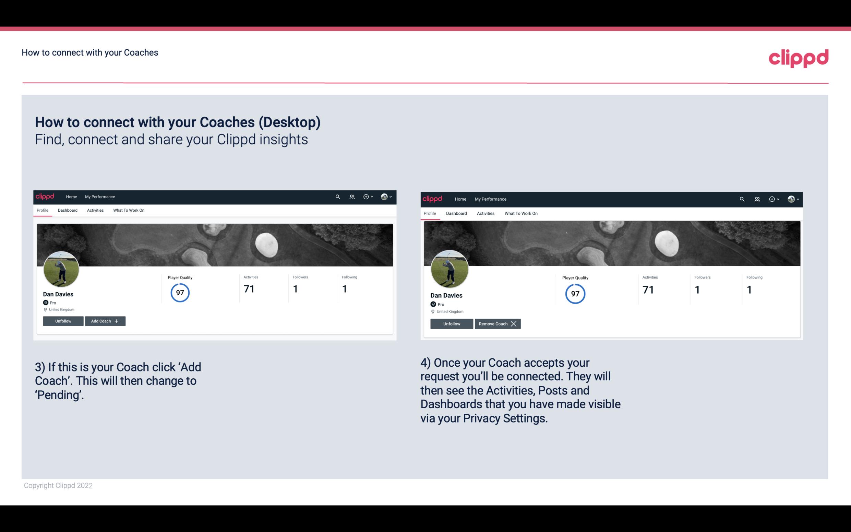Click the 'Unfollow' button on right profile

(x=452, y=323)
